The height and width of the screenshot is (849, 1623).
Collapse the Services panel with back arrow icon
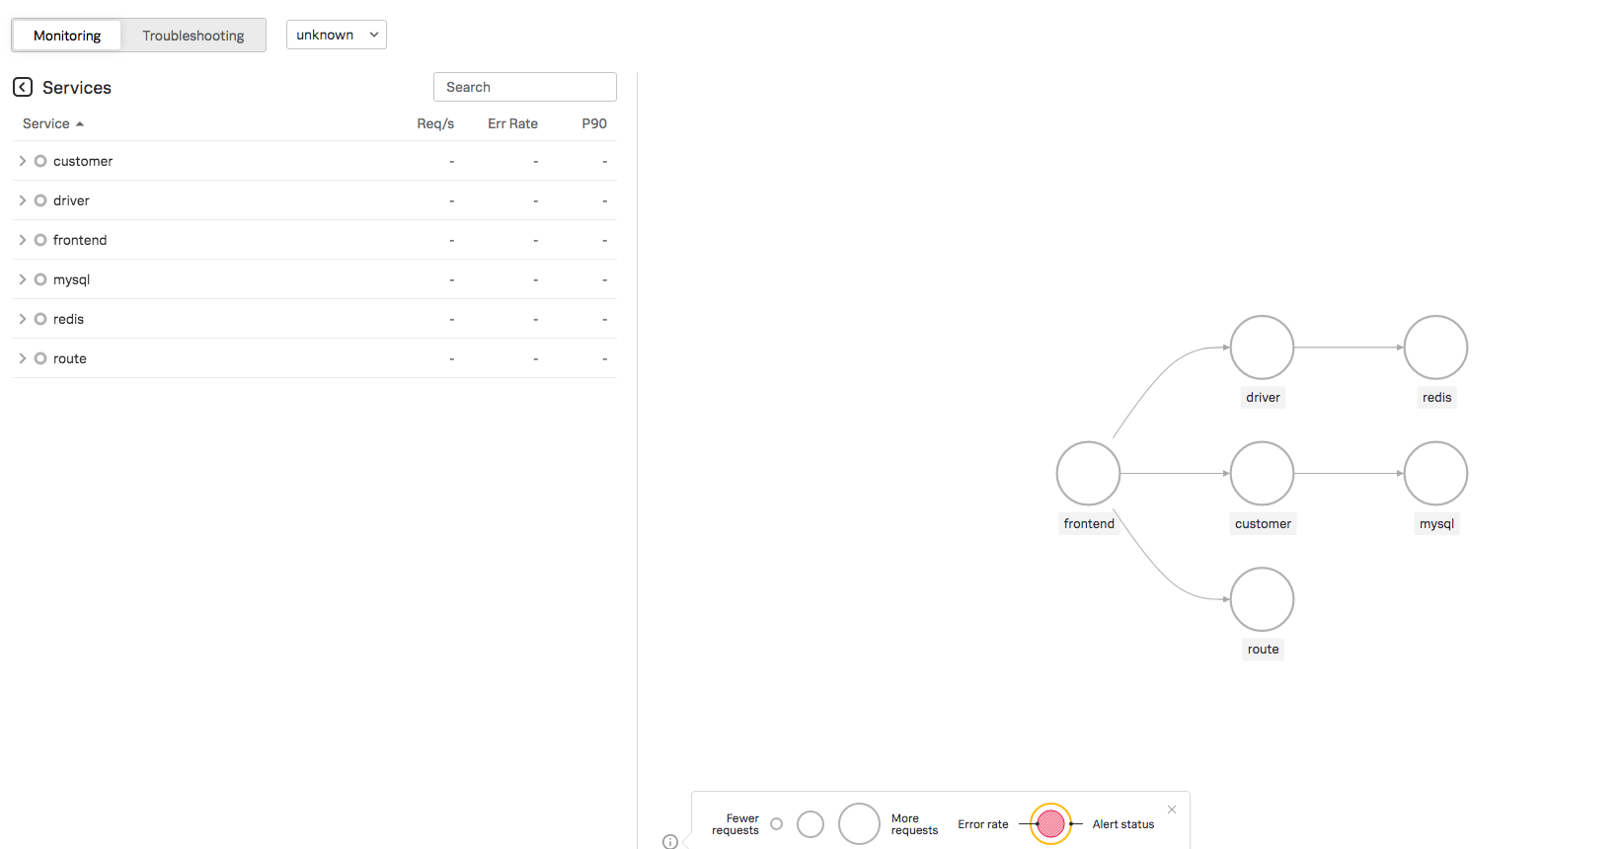pyautogui.click(x=23, y=87)
